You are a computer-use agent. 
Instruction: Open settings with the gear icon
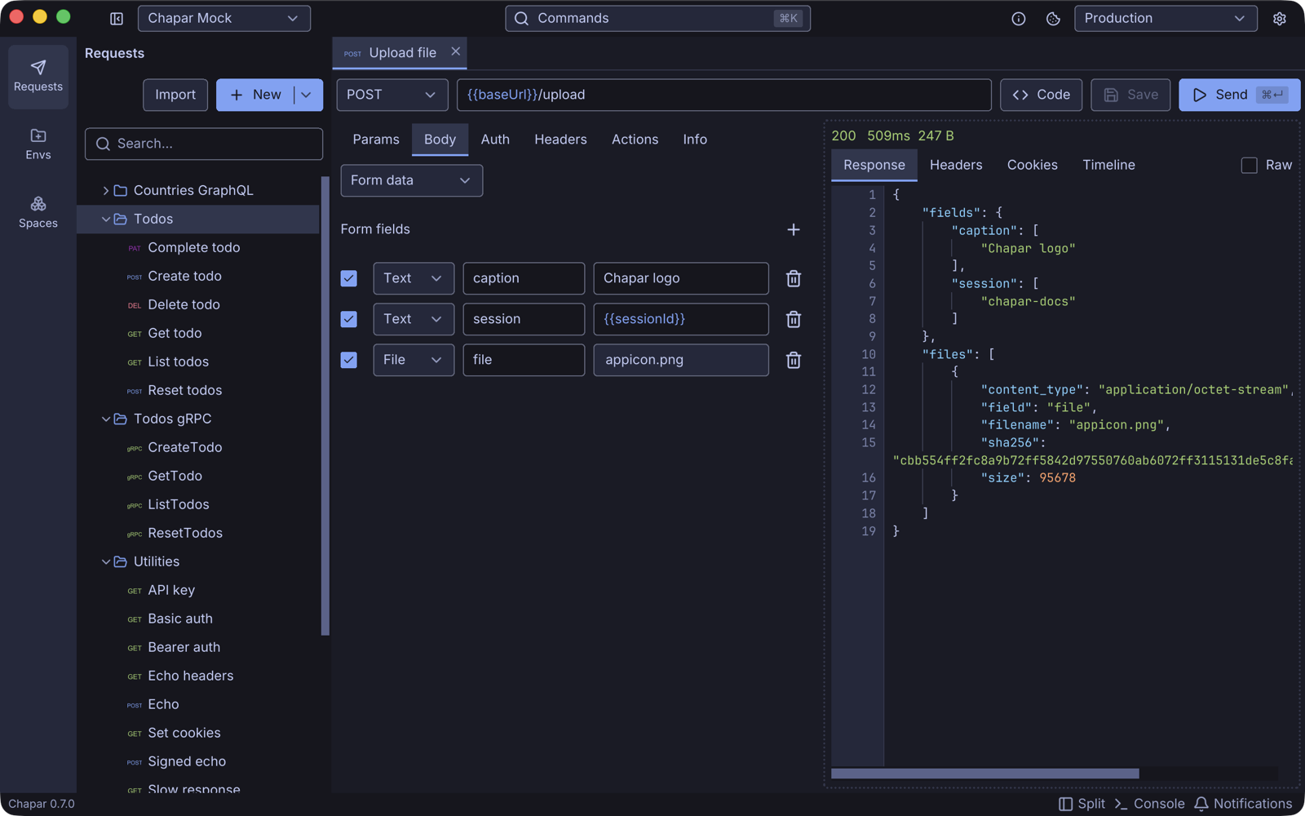1279,18
